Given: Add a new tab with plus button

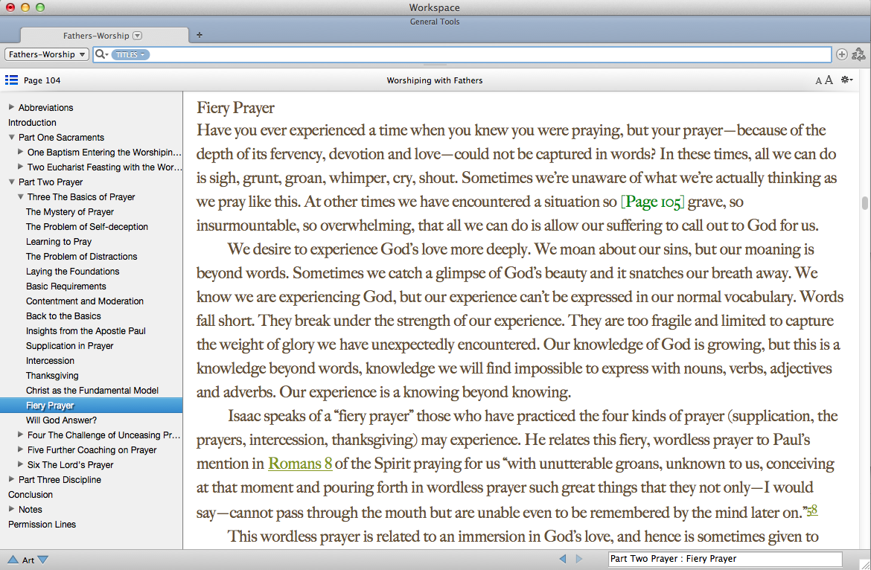Looking at the screenshot, I should pos(200,35).
